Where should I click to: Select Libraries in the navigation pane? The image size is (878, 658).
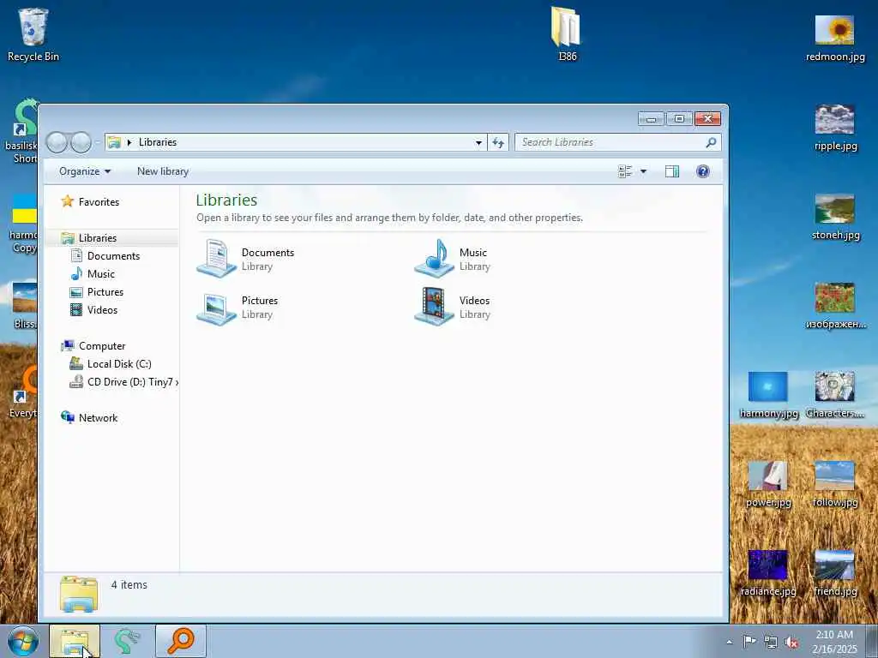pos(89,238)
